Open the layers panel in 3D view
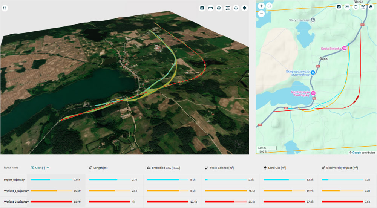This screenshot has width=377, height=208. [x=245, y=8]
